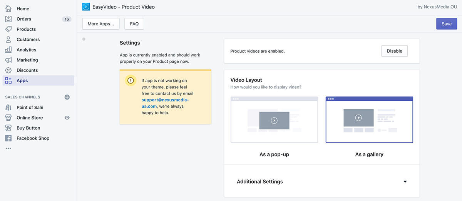Save the app settings
The image size is (462, 201).
tap(447, 24)
